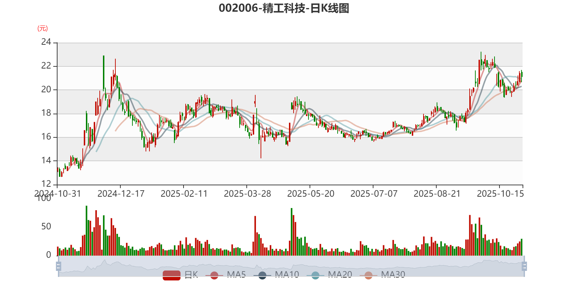Click the left handle of the zoom slider
Screen dimensions: 568x284
click(59, 266)
